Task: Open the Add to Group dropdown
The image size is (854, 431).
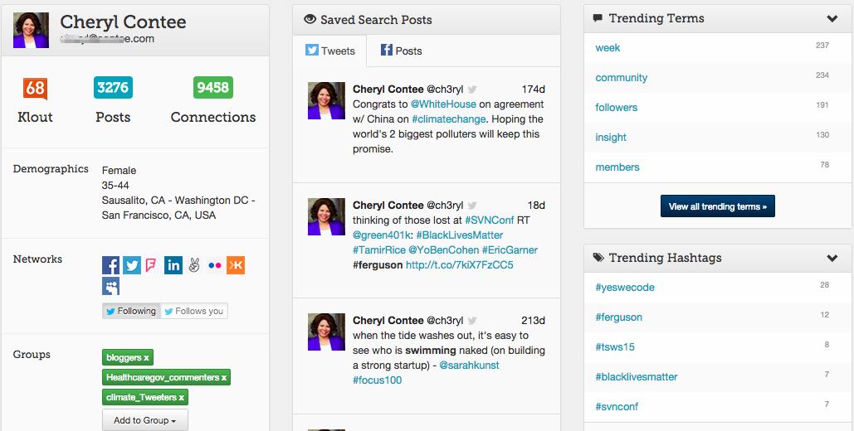Action: pyautogui.click(x=145, y=420)
